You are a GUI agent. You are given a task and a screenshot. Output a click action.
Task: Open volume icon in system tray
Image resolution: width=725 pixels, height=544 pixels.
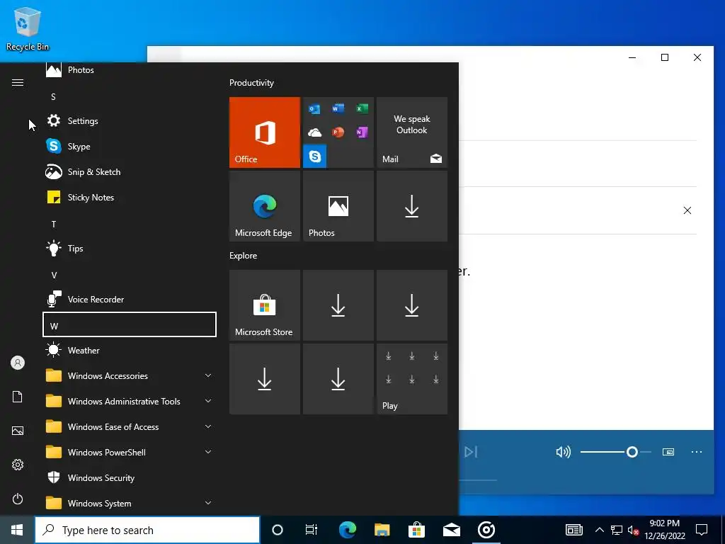[x=634, y=530]
